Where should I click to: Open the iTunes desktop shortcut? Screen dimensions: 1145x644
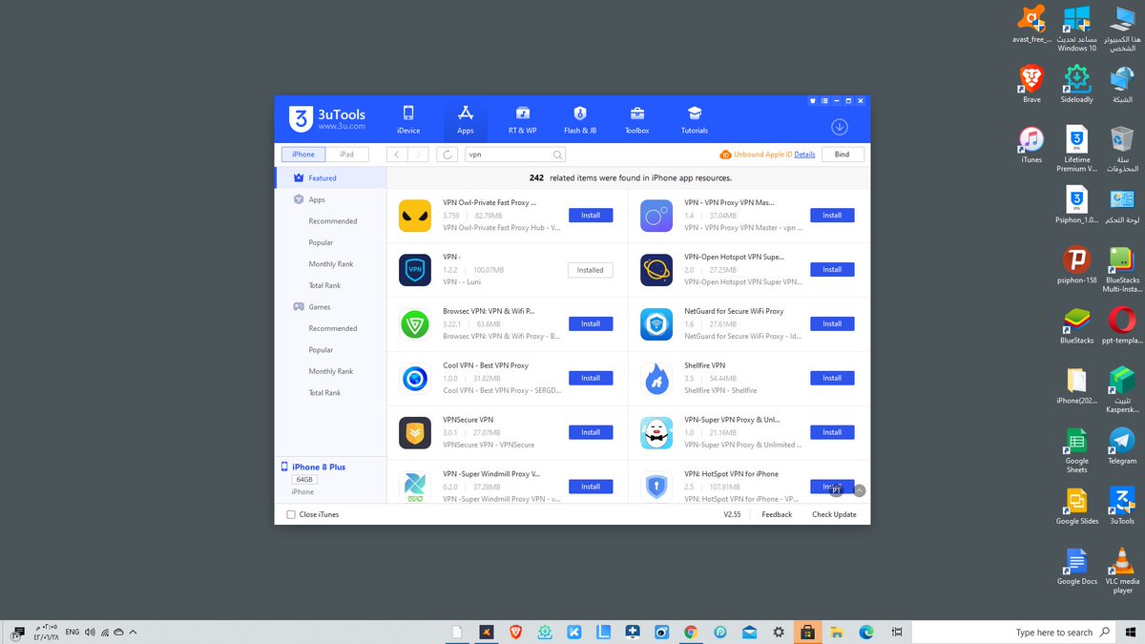pos(1031,144)
